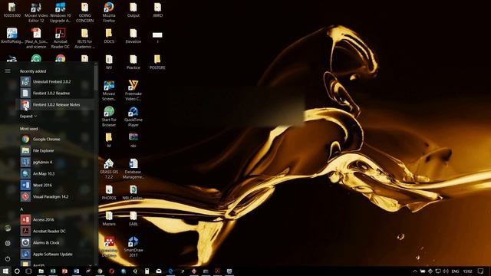Open Excel from the taskbar

click(53, 271)
